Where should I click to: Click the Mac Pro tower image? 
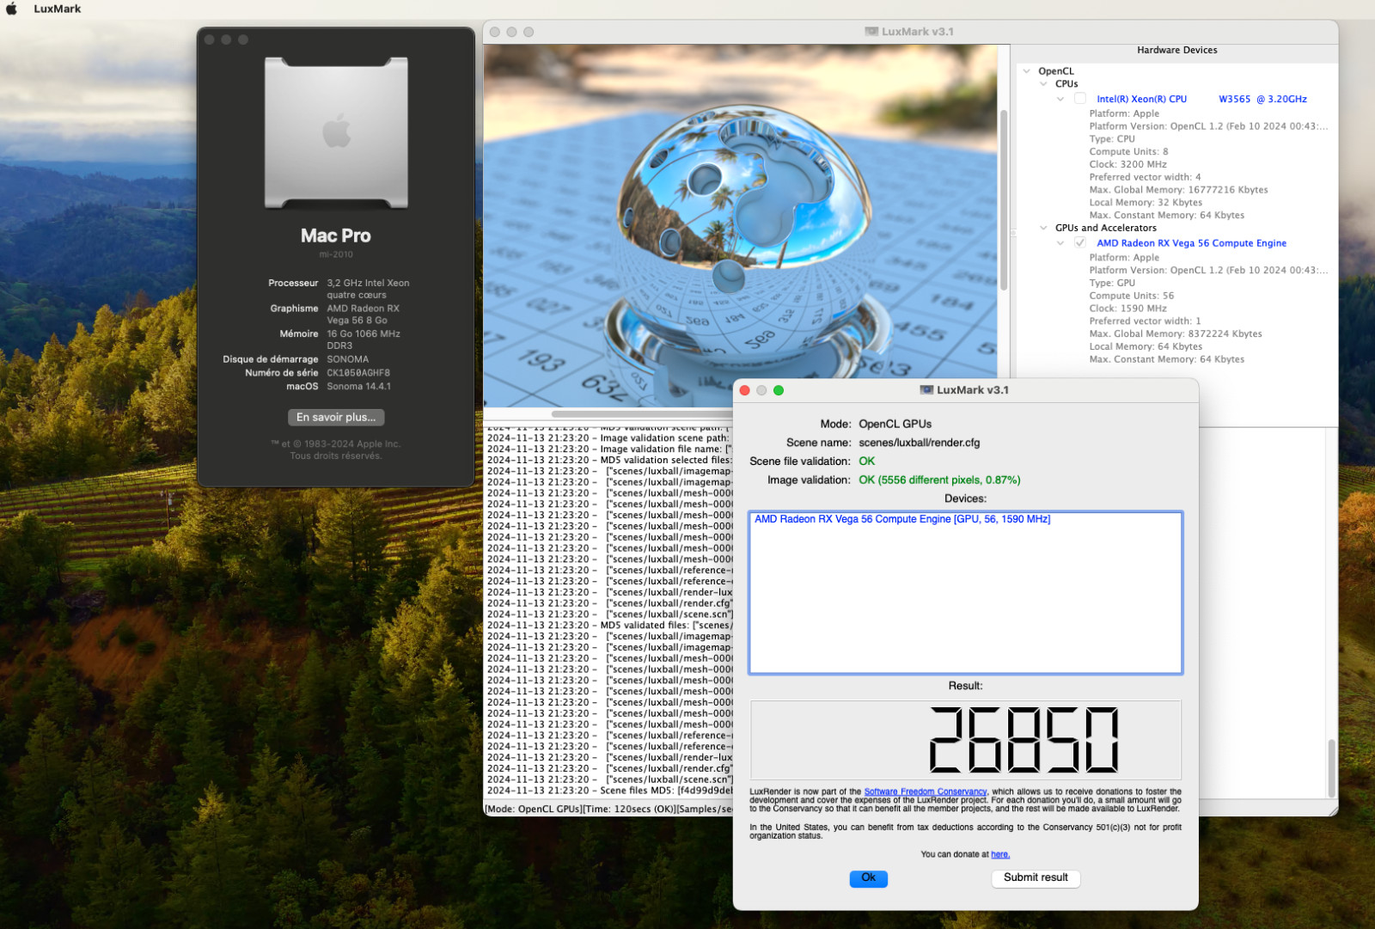coord(336,132)
